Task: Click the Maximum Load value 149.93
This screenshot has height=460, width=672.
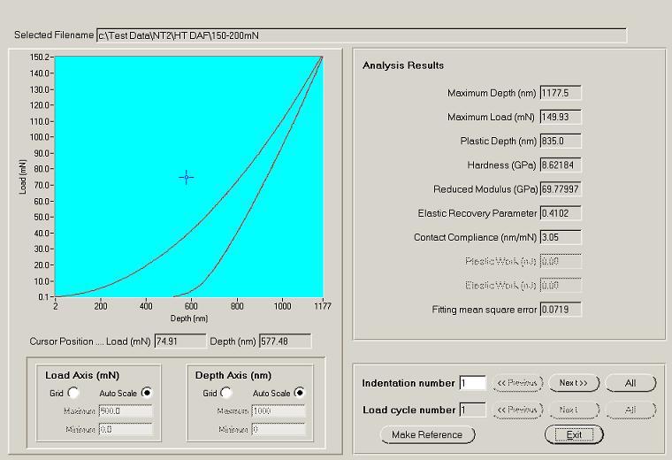Action: coord(561,117)
